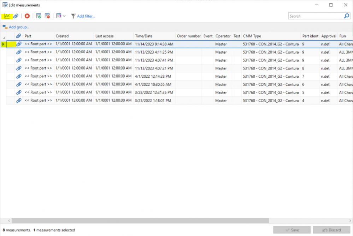Screen dimensions: 353x236
Task: Click paperclip icon on the 3/25/2022 row
Action: (x=19, y=101)
